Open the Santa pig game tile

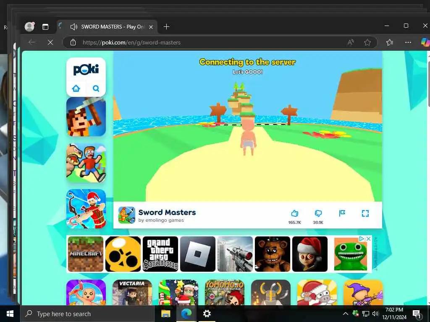click(x=317, y=292)
